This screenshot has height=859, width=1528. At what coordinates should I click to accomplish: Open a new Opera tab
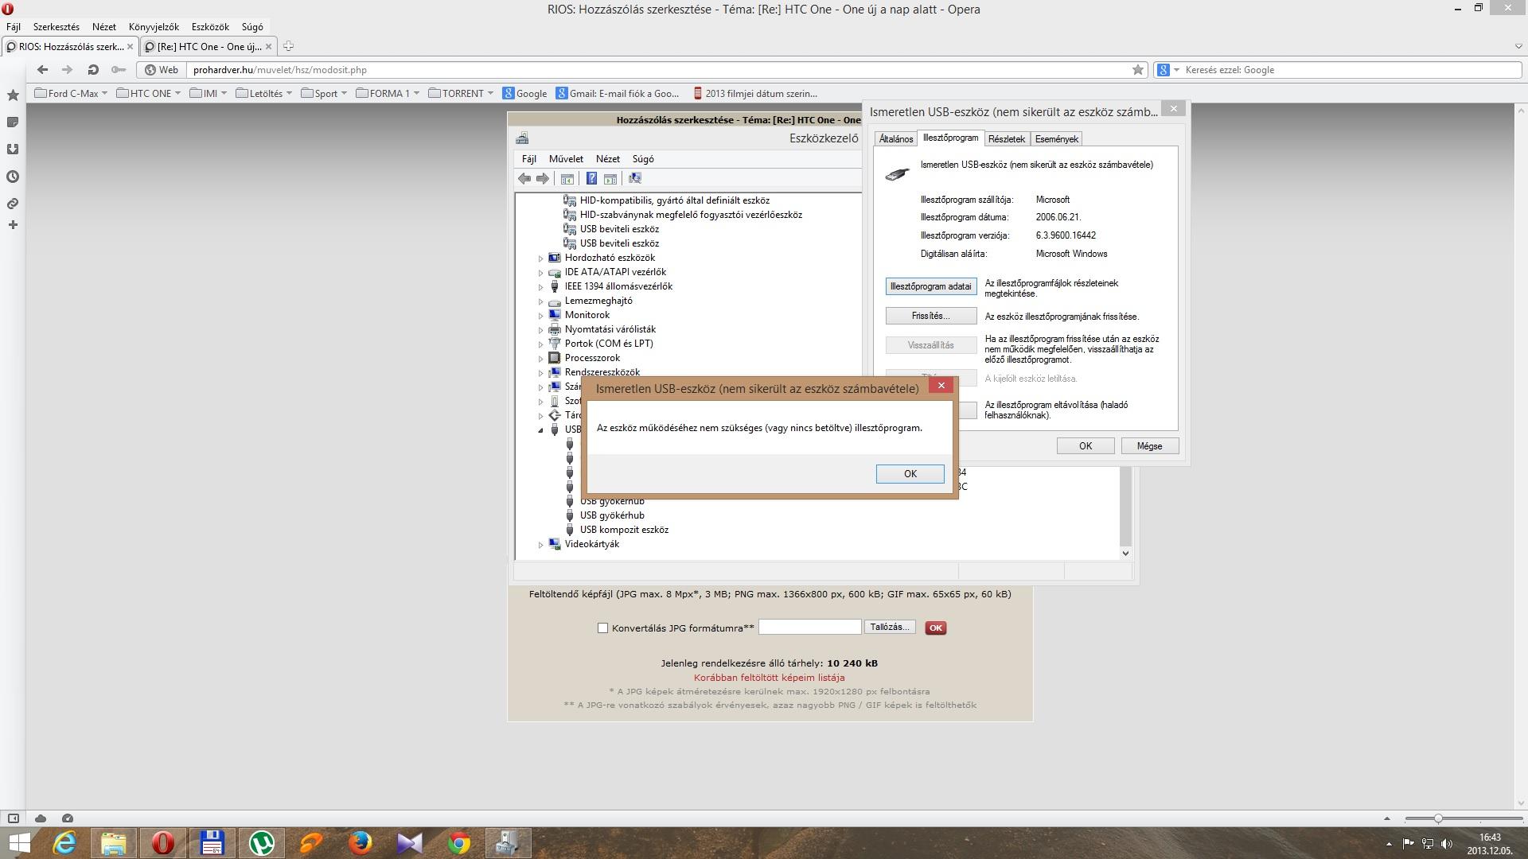point(288,46)
